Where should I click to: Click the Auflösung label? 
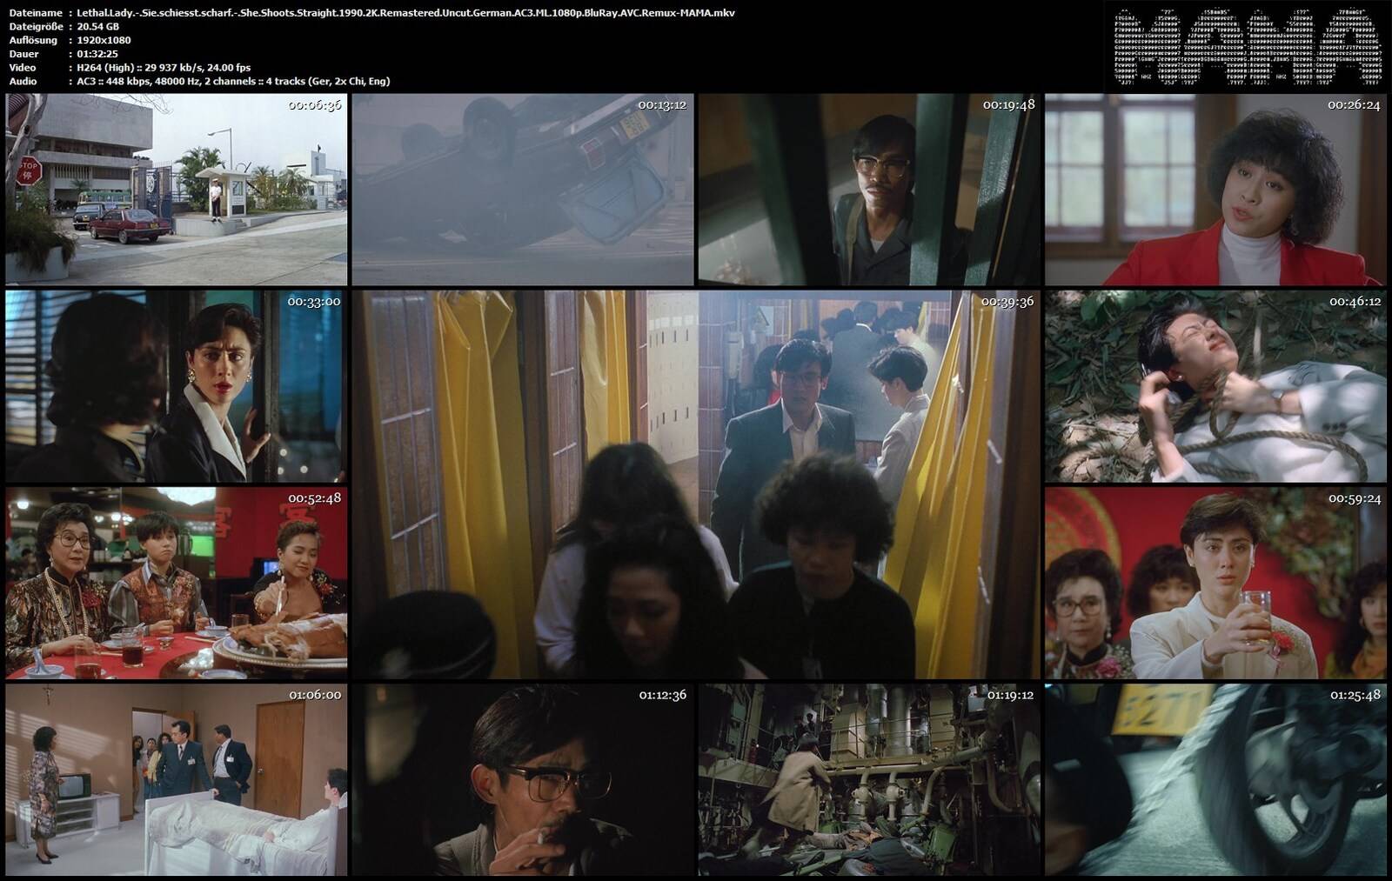[33, 40]
